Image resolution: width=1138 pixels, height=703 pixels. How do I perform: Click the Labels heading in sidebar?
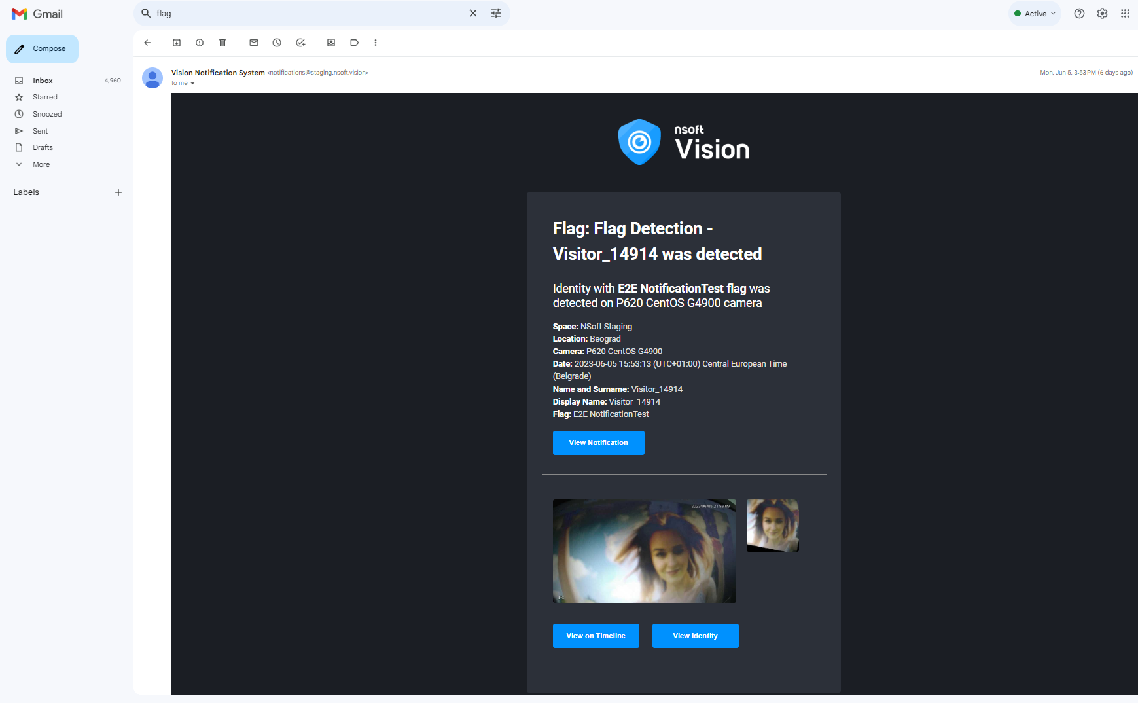[26, 192]
